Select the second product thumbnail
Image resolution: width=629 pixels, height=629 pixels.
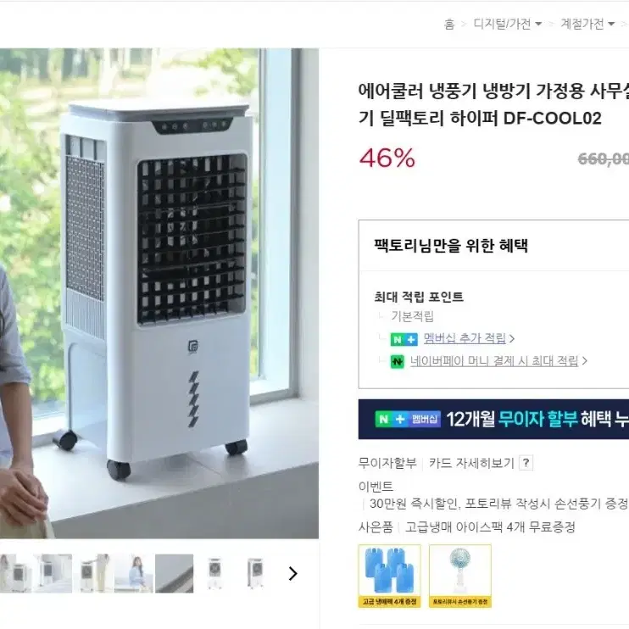(x=53, y=573)
